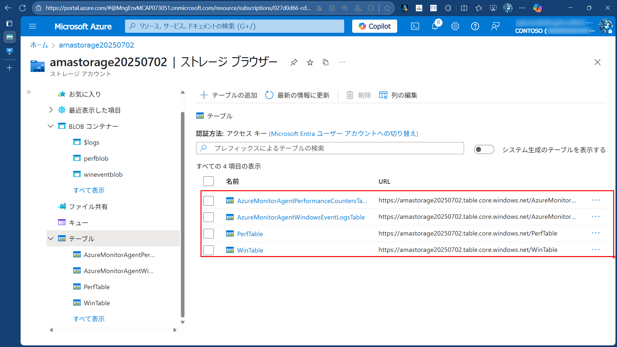This screenshot has height=347, width=617.
Task: Click すべて表示 under テーブル tree
Action: point(89,319)
